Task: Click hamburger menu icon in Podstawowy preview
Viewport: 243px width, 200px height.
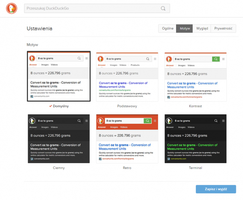Action: tap(155, 59)
